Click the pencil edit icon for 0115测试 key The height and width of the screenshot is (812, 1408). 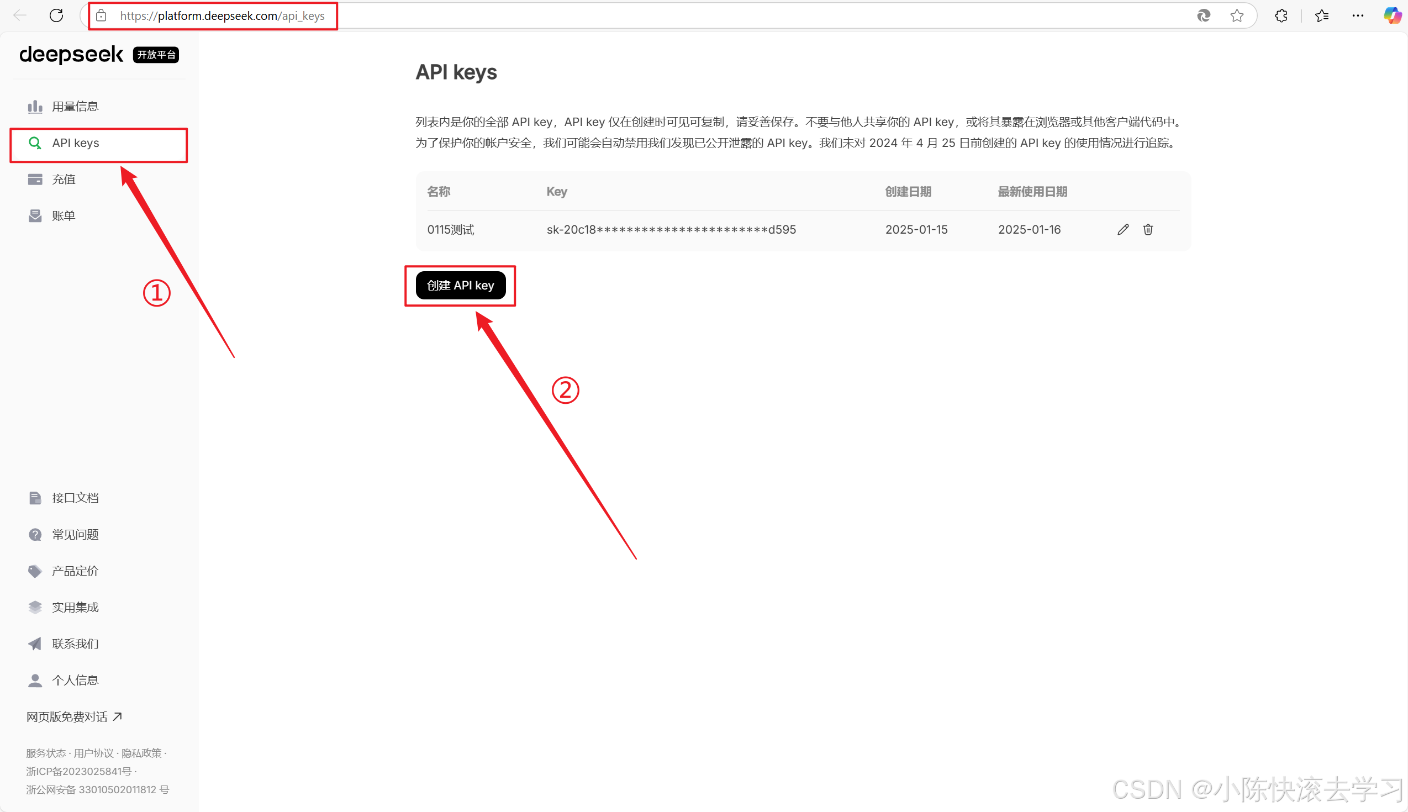pos(1122,230)
